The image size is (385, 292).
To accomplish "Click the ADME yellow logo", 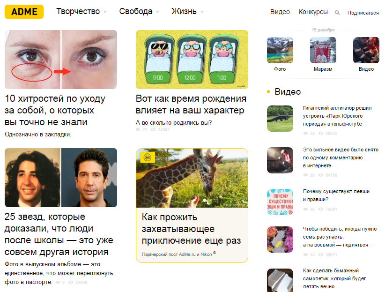I will coord(24,12).
